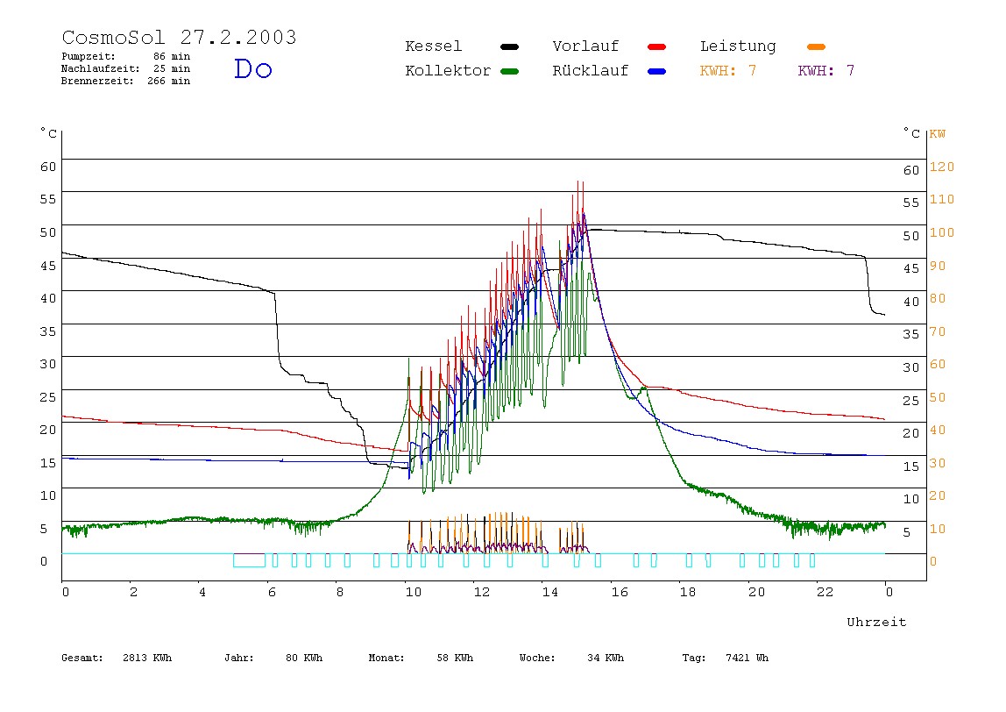Click hour "8" on the time axis
This screenshot has height=712, width=1006.
click(339, 592)
